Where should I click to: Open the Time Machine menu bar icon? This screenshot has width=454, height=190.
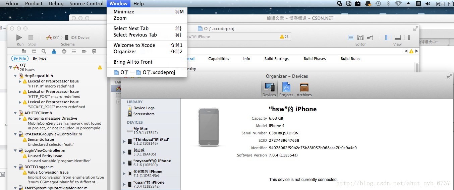tap(378, 4)
